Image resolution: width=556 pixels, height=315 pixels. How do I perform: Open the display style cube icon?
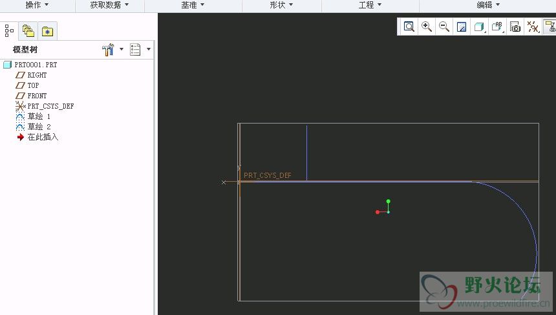[480, 27]
